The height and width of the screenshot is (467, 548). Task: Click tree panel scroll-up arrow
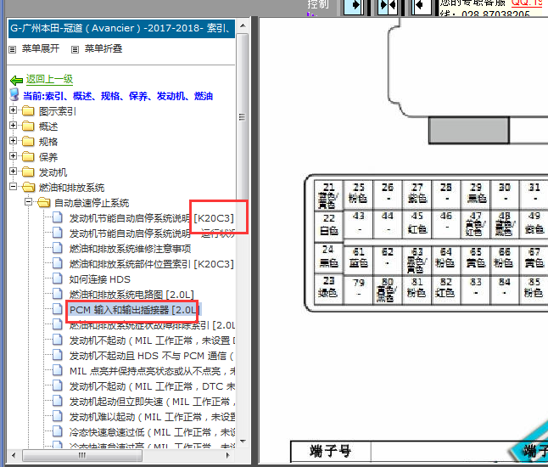pyautogui.click(x=243, y=25)
